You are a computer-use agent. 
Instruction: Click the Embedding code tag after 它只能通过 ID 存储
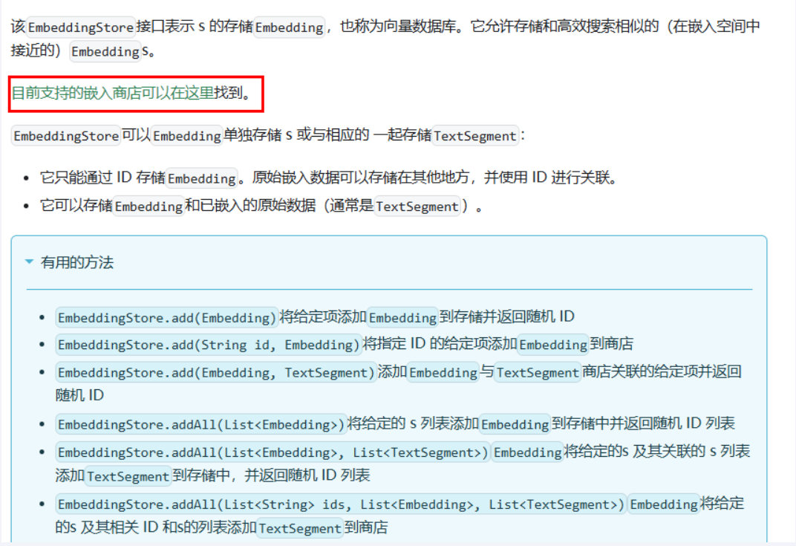coord(201,179)
